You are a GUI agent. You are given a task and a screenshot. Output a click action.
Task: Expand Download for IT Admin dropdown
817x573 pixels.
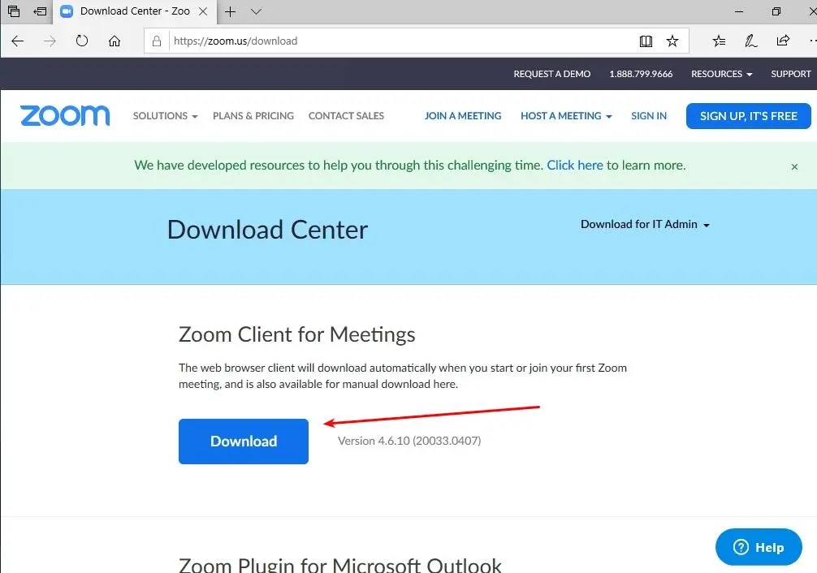[645, 224]
